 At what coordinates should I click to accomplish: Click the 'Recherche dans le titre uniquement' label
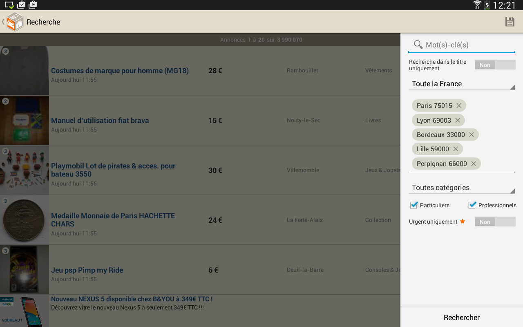tap(438, 65)
